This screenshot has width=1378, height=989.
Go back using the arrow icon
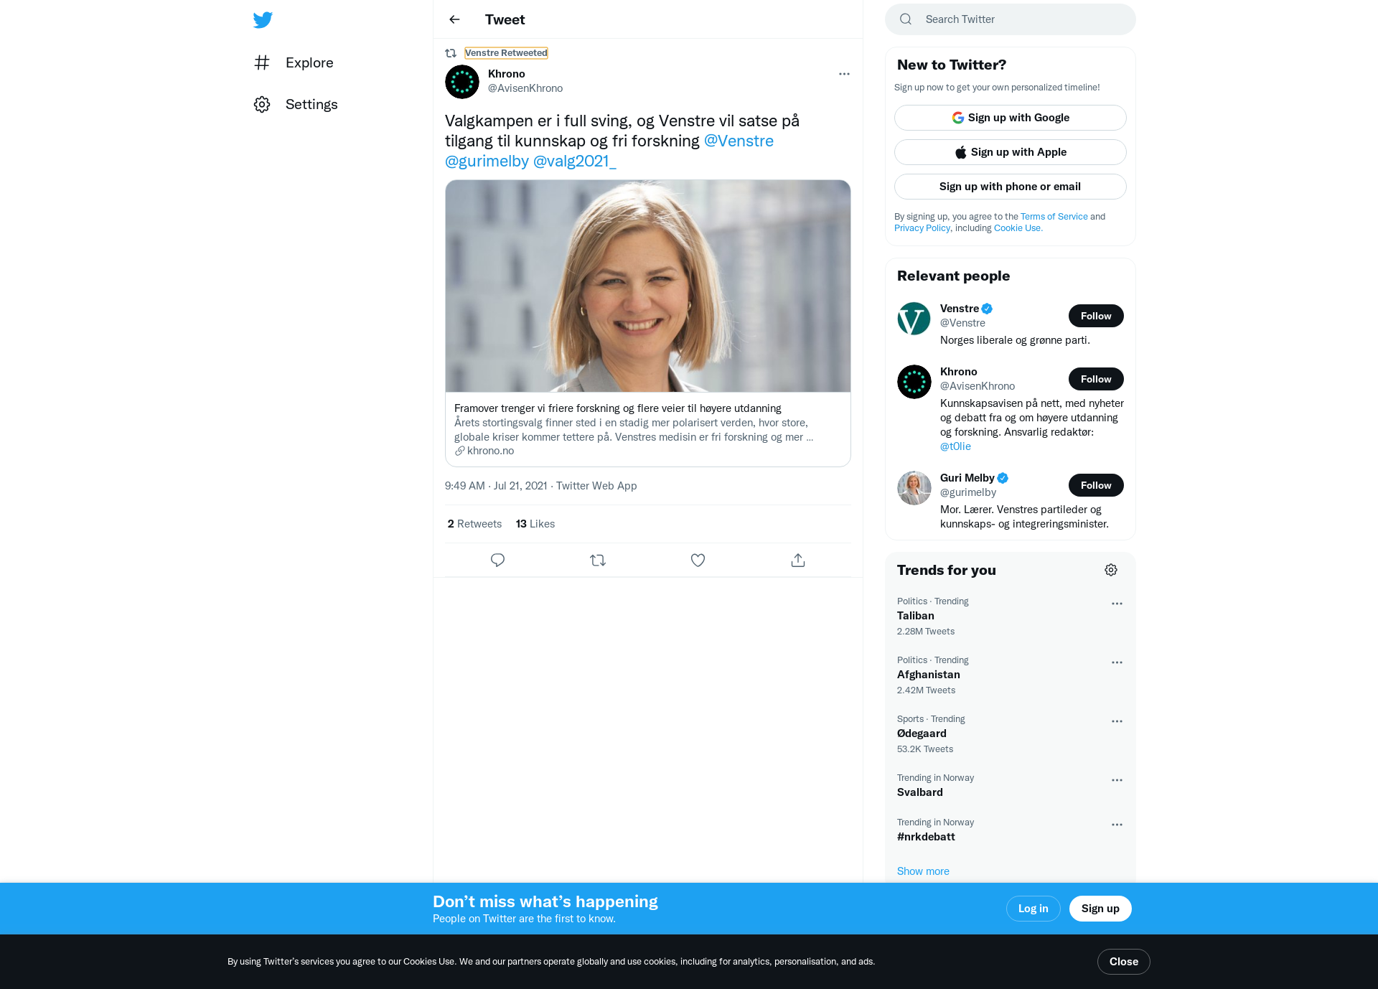454,19
